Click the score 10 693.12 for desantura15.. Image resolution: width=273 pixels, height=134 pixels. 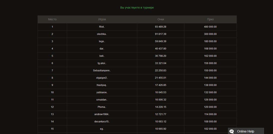(160, 121)
